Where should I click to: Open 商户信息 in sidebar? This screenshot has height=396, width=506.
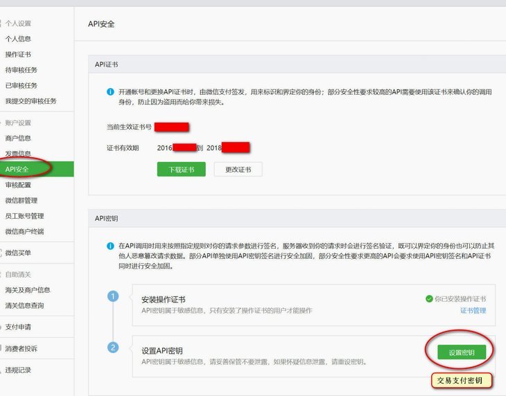(18, 138)
